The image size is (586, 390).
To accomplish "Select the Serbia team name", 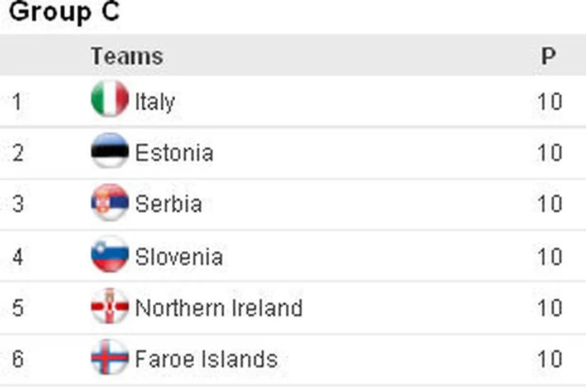I will (x=168, y=204).
